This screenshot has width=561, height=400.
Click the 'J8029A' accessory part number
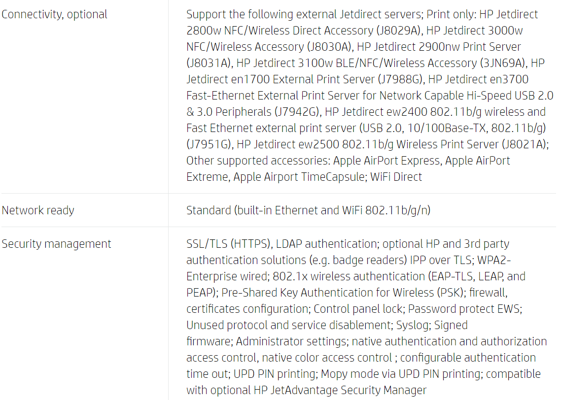point(398,31)
